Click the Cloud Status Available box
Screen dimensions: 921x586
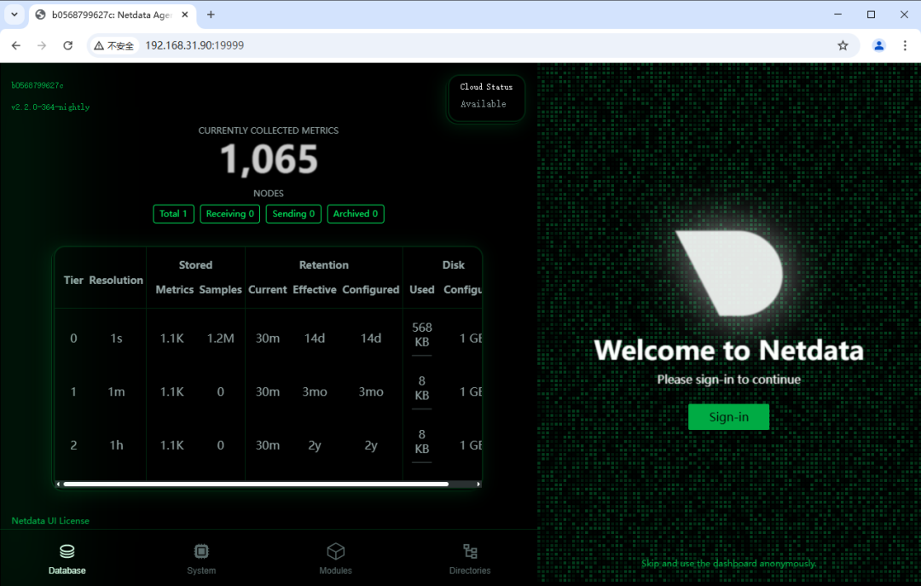click(486, 98)
